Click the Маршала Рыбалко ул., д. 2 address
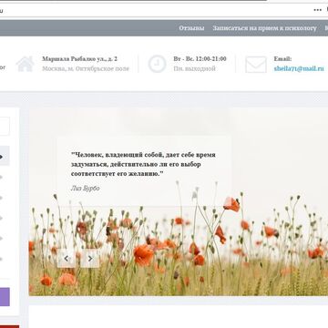The width and height of the screenshot is (328, 328). pyautogui.click(x=79, y=59)
